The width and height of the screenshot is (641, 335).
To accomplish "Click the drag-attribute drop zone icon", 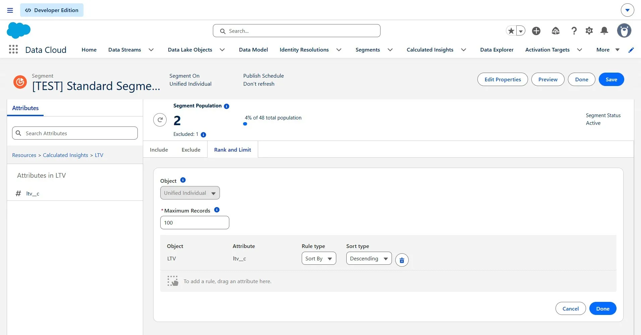I will 173,281.
